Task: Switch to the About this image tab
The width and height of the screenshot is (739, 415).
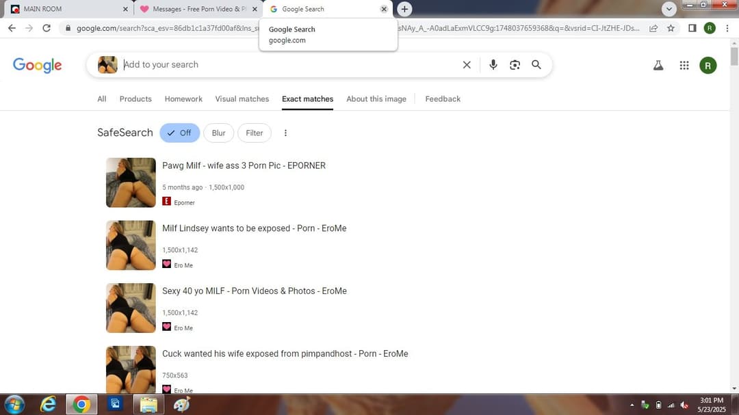Action: [376, 99]
